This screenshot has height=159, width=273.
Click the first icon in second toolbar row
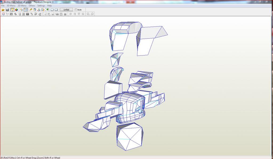3,14
